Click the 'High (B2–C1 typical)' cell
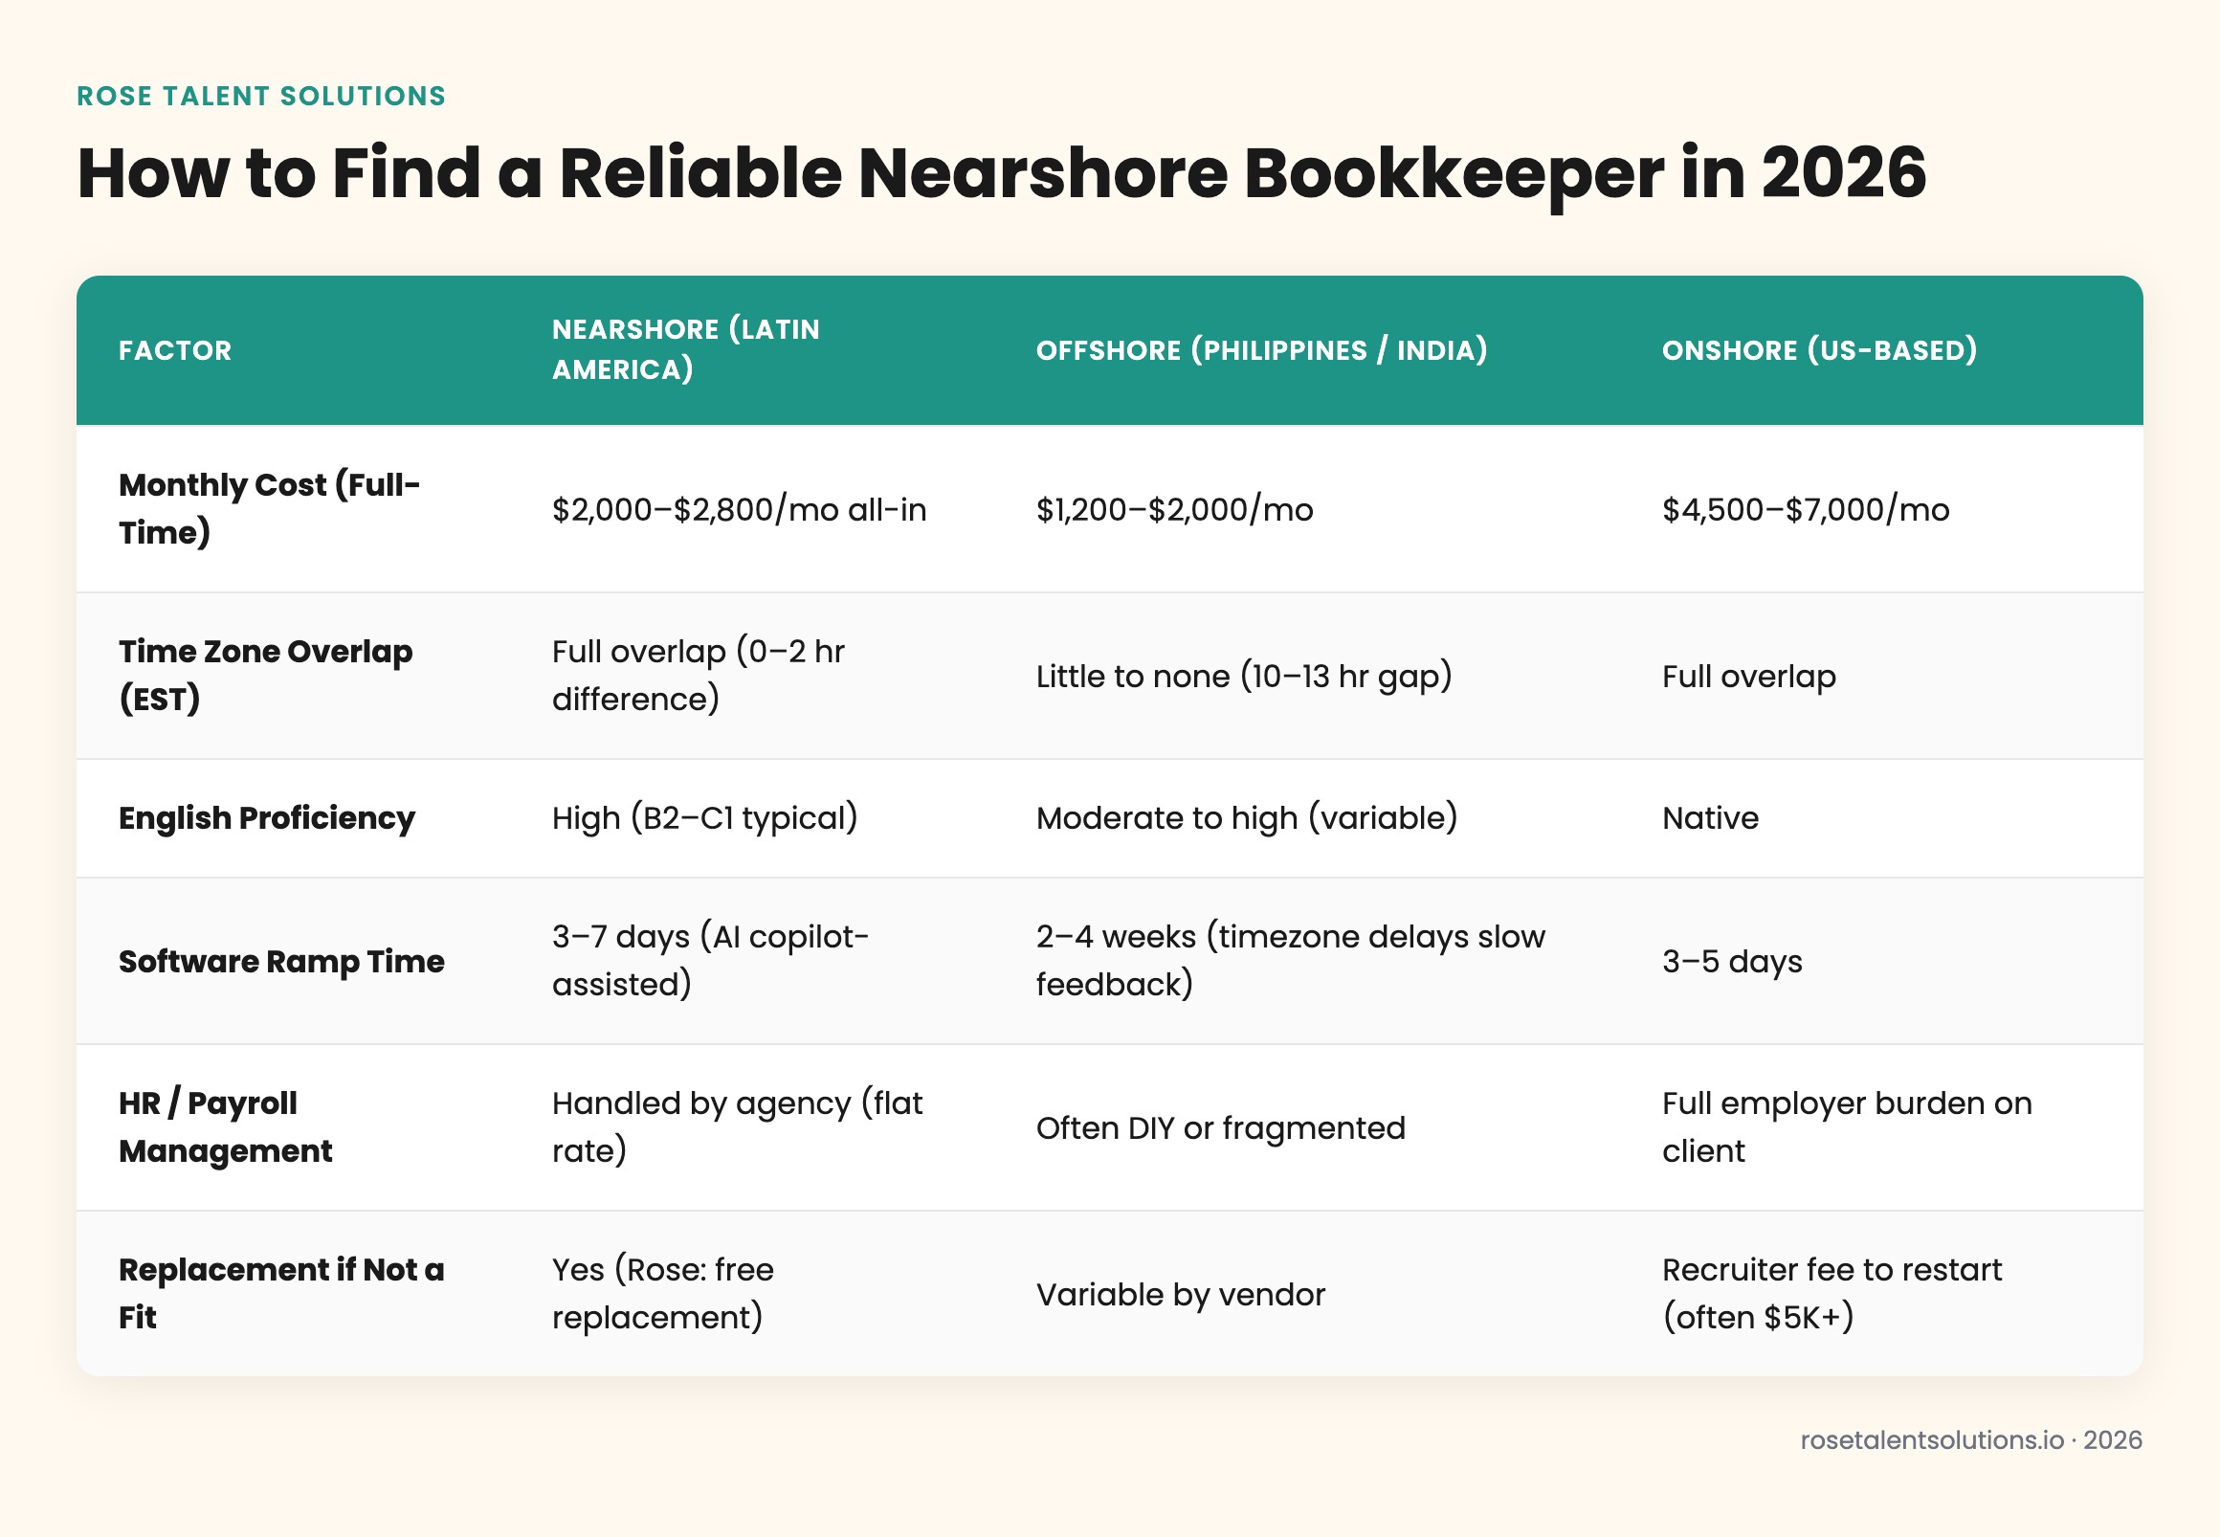Viewport: 2220px width, 1537px height. [704, 817]
